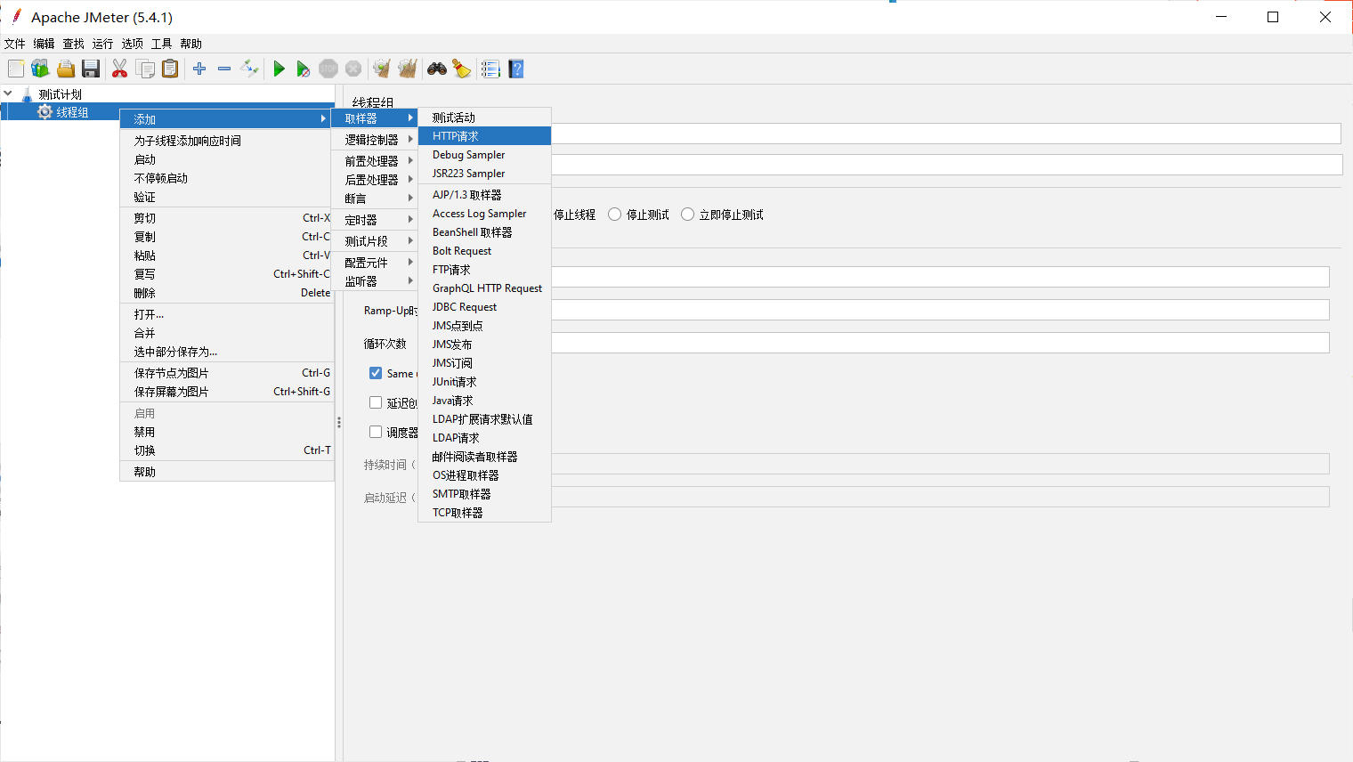The height and width of the screenshot is (762, 1353).
Task: Expand the 定时器 submenu
Action: coord(375,220)
